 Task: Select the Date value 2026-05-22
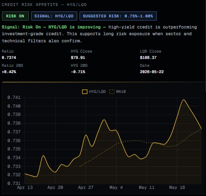[x=152, y=72]
